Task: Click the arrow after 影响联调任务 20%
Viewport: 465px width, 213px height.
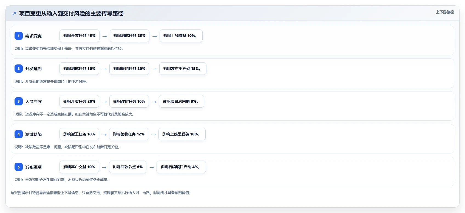Action: [x=154, y=69]
